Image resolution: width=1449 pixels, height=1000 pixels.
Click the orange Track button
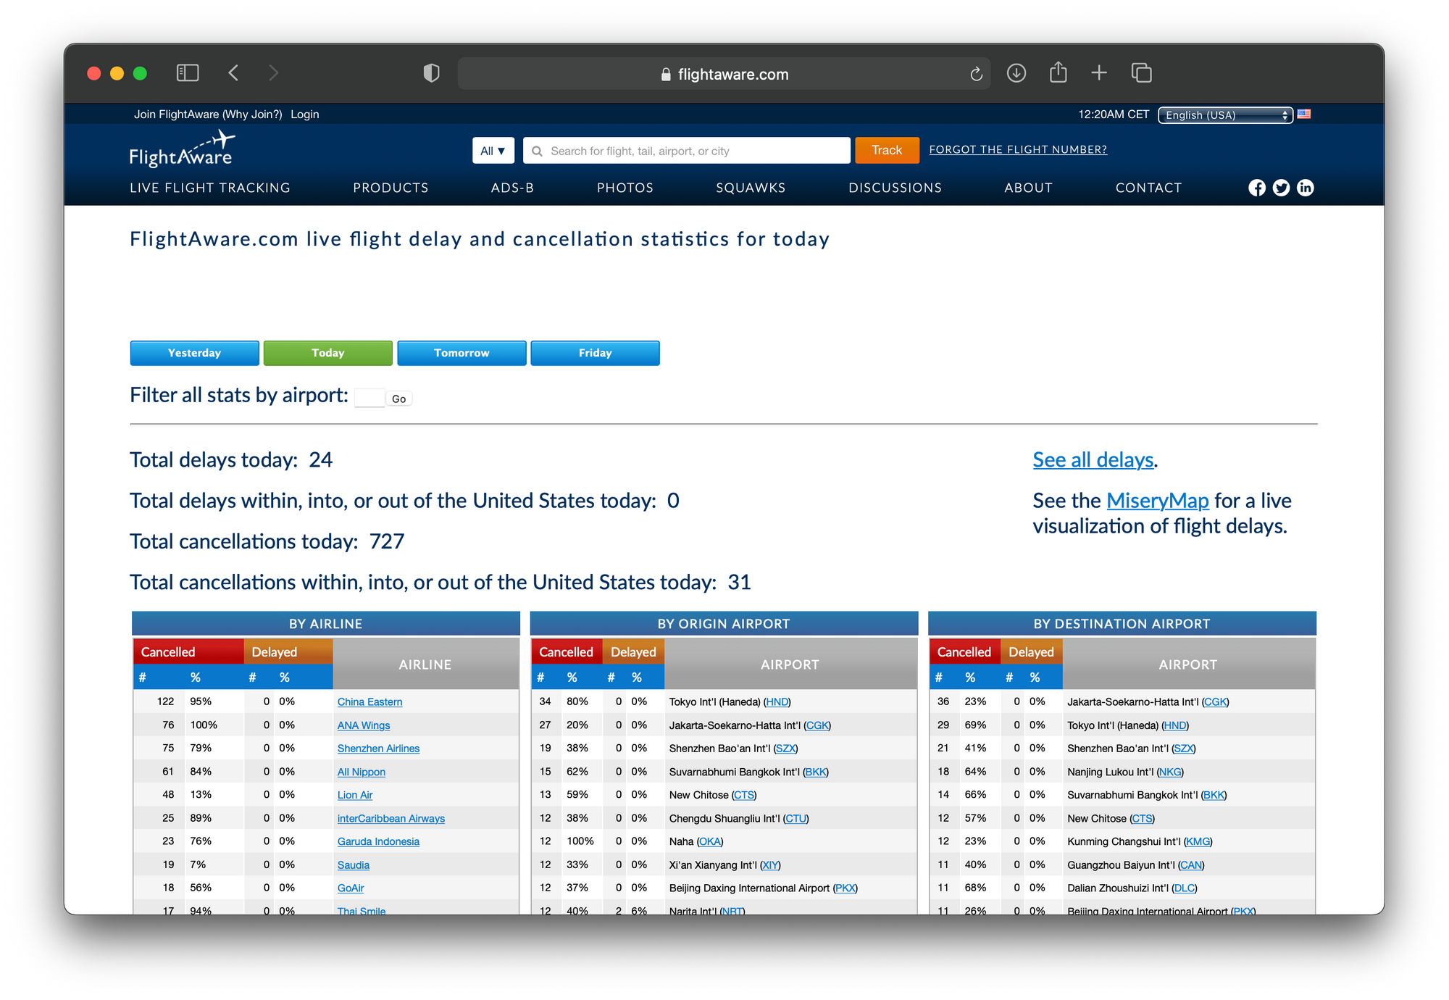(x=887, y=150)
